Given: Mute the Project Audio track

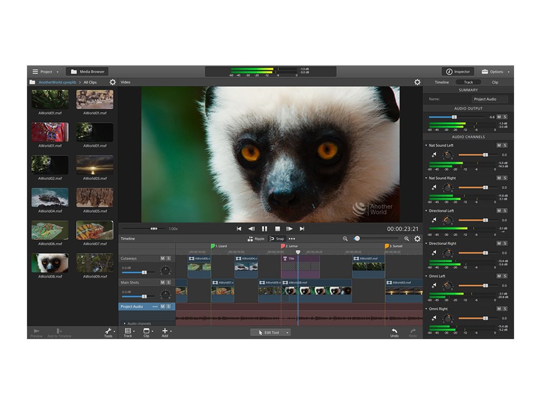Looking at the screenshot, I should tap(163, 306).
